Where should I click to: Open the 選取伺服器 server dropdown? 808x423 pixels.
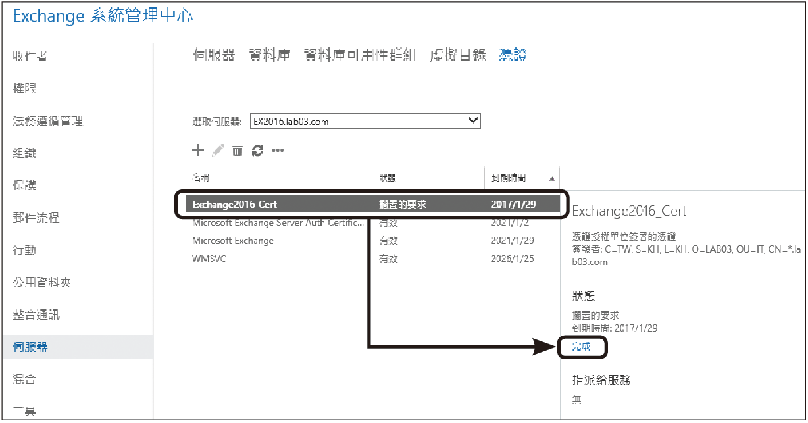tap(365, 121)
